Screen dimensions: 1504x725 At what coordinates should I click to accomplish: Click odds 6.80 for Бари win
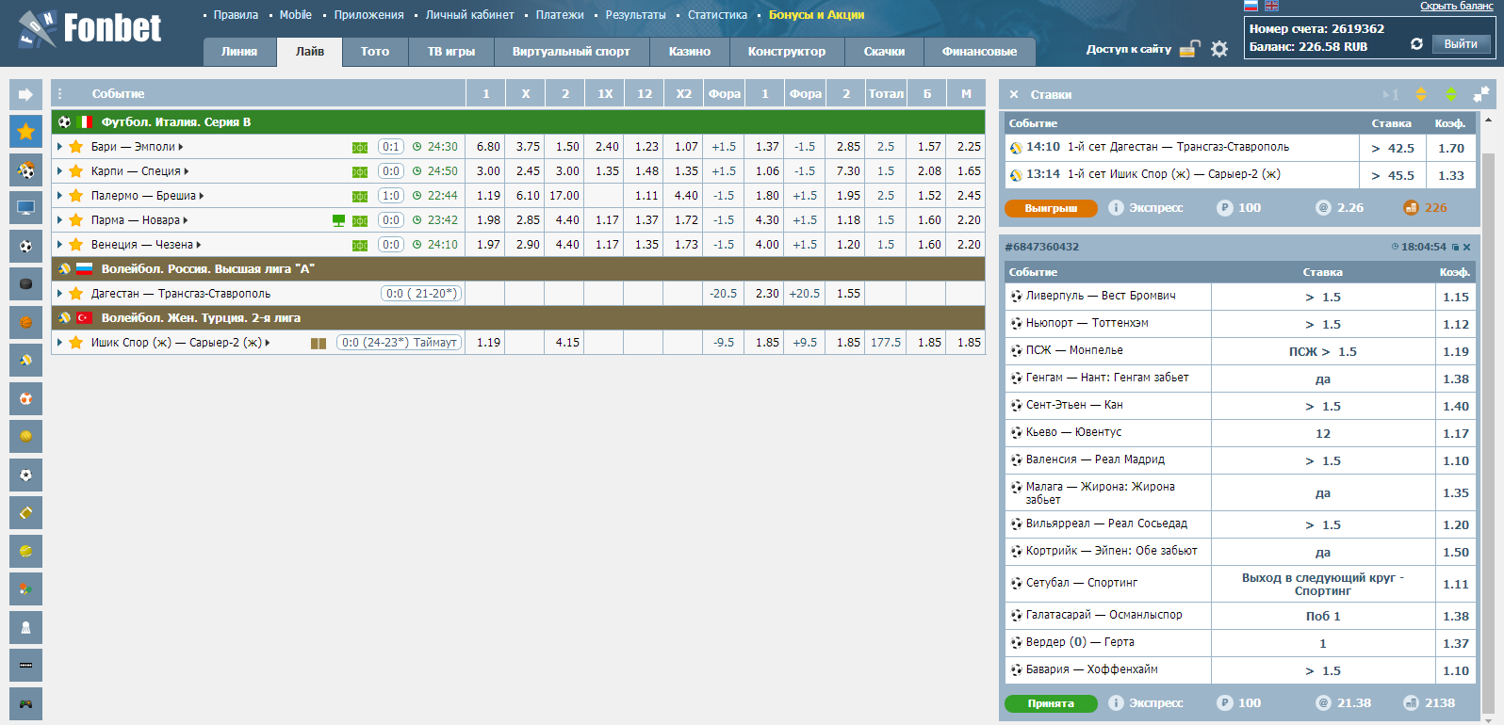click(488, 147)
